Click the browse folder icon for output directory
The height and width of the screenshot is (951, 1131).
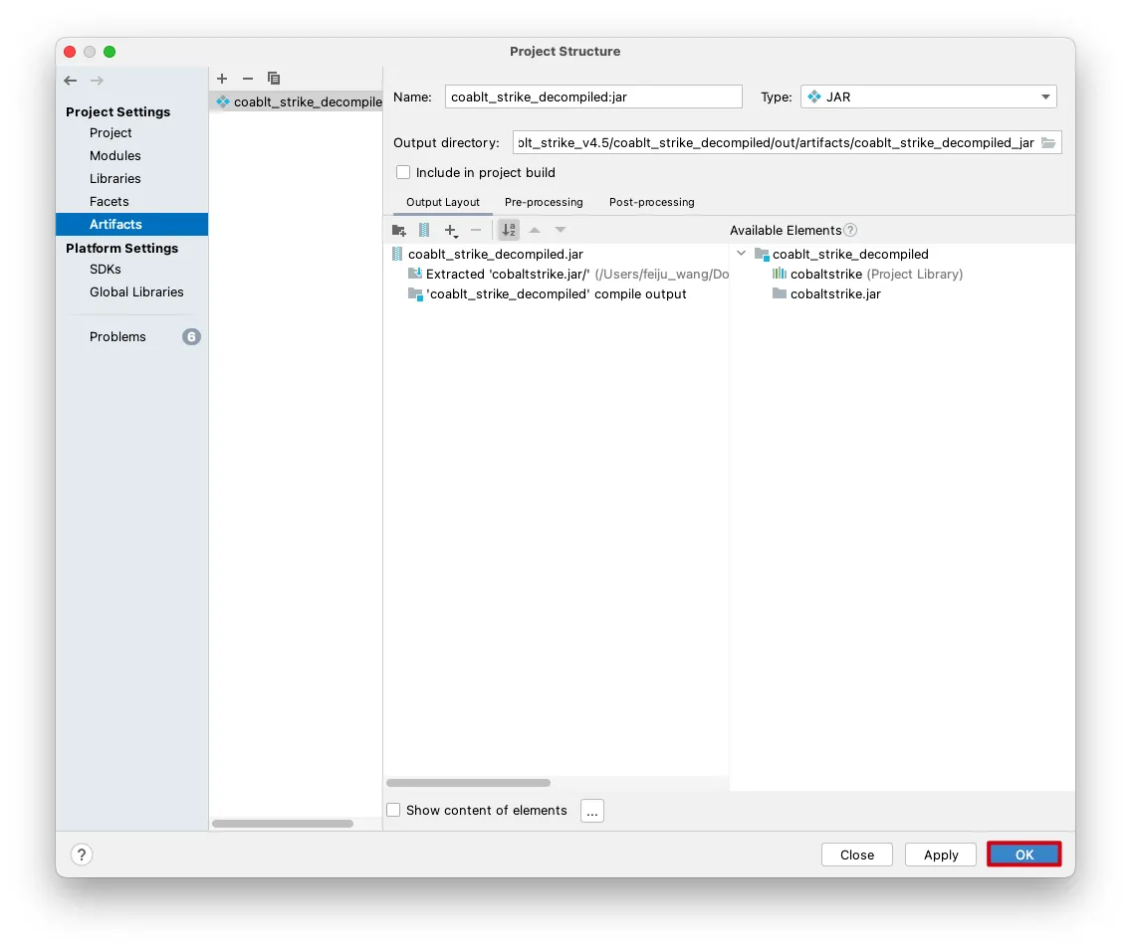[1048, 143]
